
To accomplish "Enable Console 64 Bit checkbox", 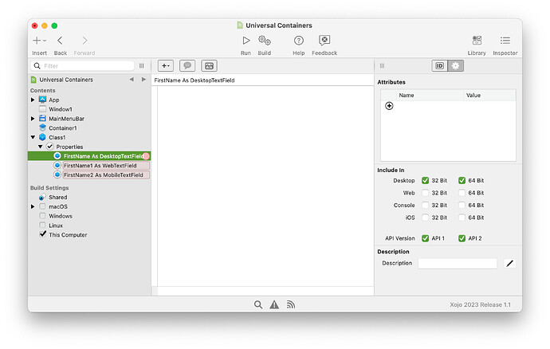I will tap(462, 205).
